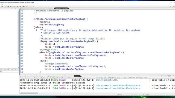Click 'if(paginaActual <= numElementosPorPagina/2)' line
Viewport: 175px width, 98px height.
tap(69, 41)
